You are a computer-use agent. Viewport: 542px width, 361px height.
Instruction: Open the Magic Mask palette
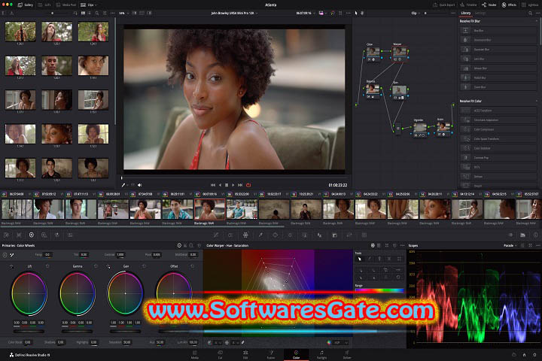(x=305, y=235)
